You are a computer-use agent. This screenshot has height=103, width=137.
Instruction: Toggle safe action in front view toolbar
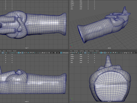click(x=12, y=53)
